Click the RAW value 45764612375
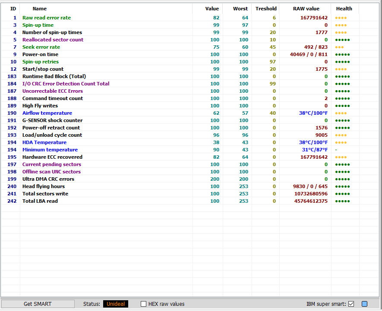Viewport: 382px width, 311px height. click(x=311, y=201)
